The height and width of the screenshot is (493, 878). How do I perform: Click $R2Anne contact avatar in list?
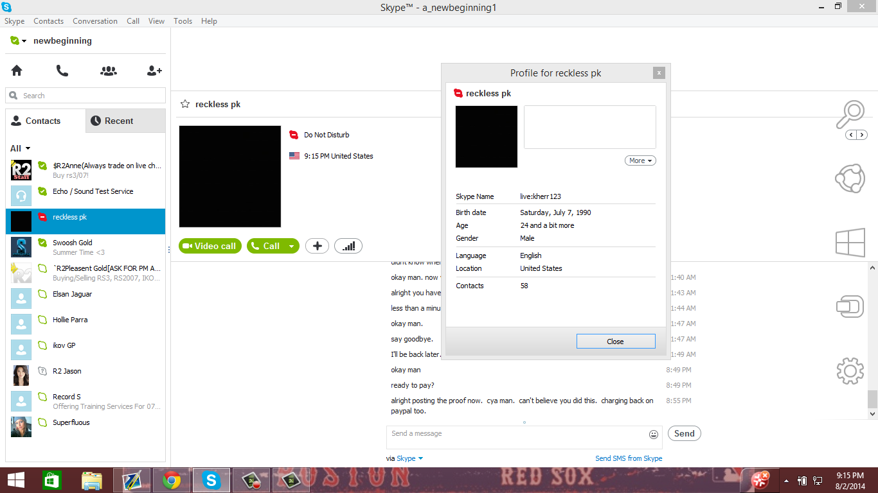click(x=21, y=170)
